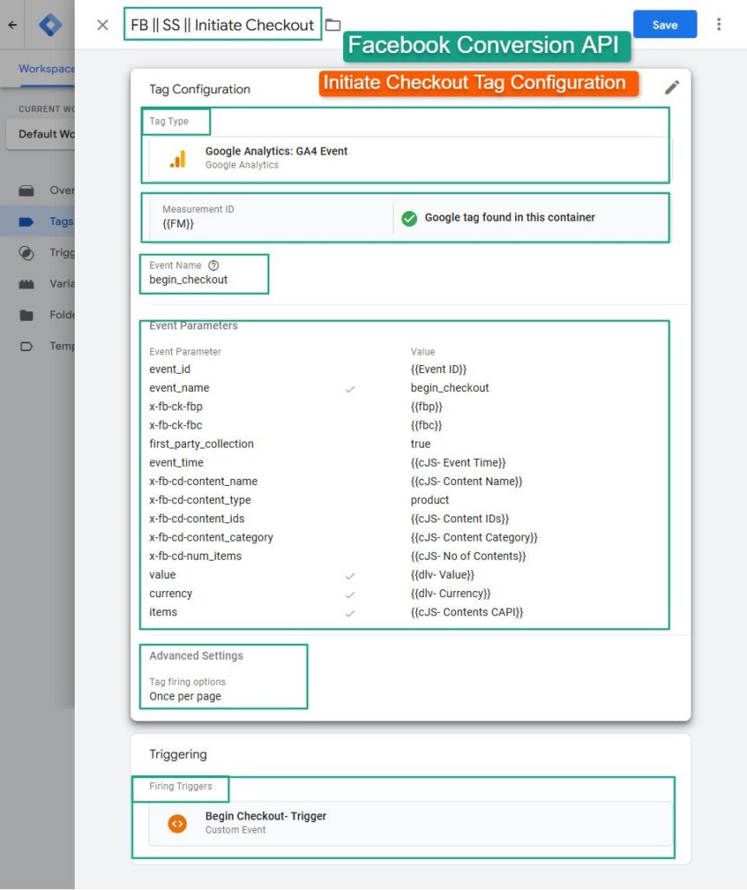Open Triggers in sidebar
Viewport: 747px width, 890px height.
(37, 253)
